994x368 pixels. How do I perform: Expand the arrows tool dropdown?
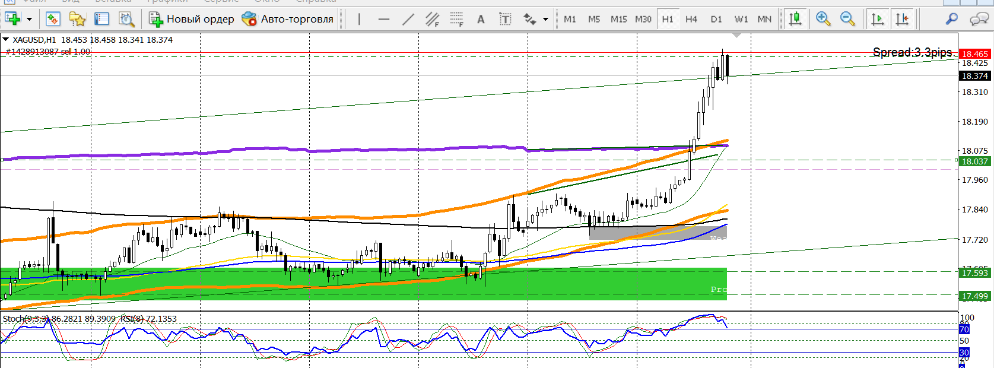(545, 19)
